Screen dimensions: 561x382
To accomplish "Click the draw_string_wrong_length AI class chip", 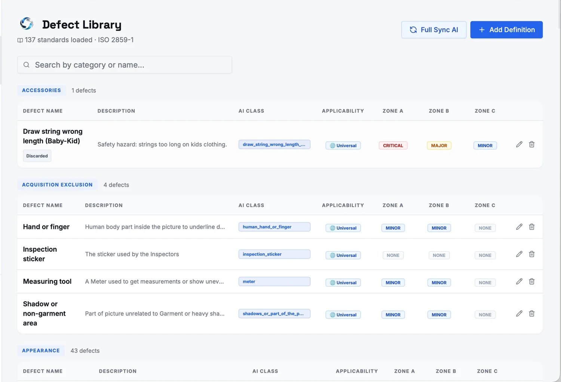I will point(274,144).
